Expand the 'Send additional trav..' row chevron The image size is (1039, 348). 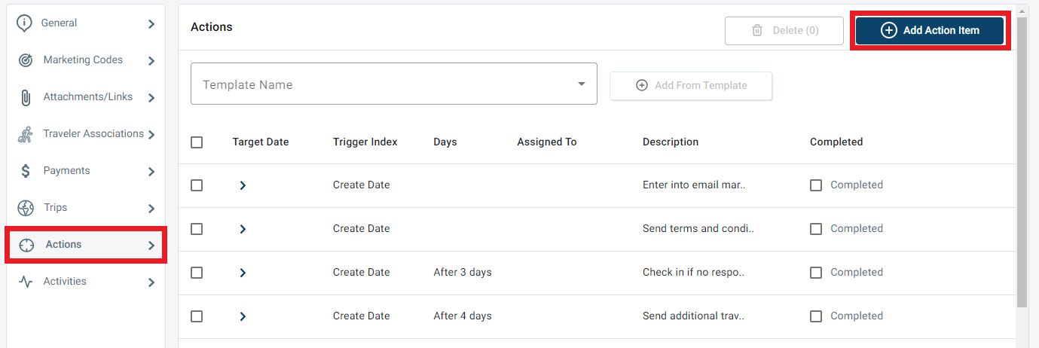(243, 316)
